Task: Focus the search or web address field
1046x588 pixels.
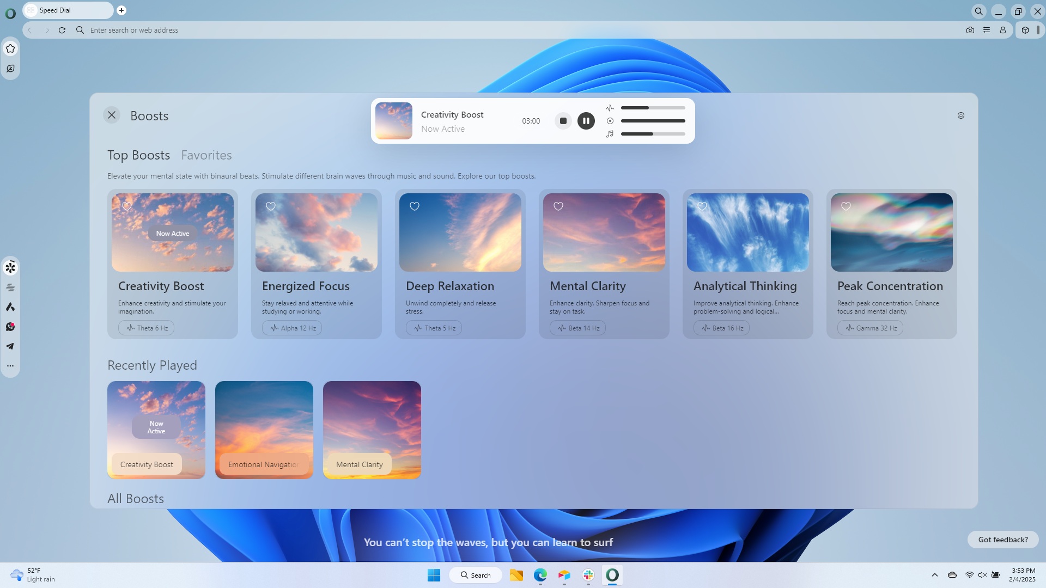Action: point(518,30)
